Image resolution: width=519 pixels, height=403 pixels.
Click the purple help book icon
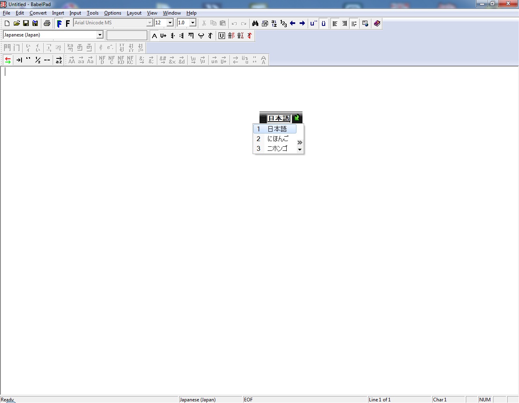(377, 24)
